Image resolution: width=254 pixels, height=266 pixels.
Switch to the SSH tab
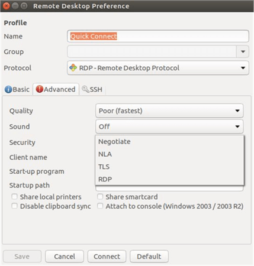(x=92, y=89)
